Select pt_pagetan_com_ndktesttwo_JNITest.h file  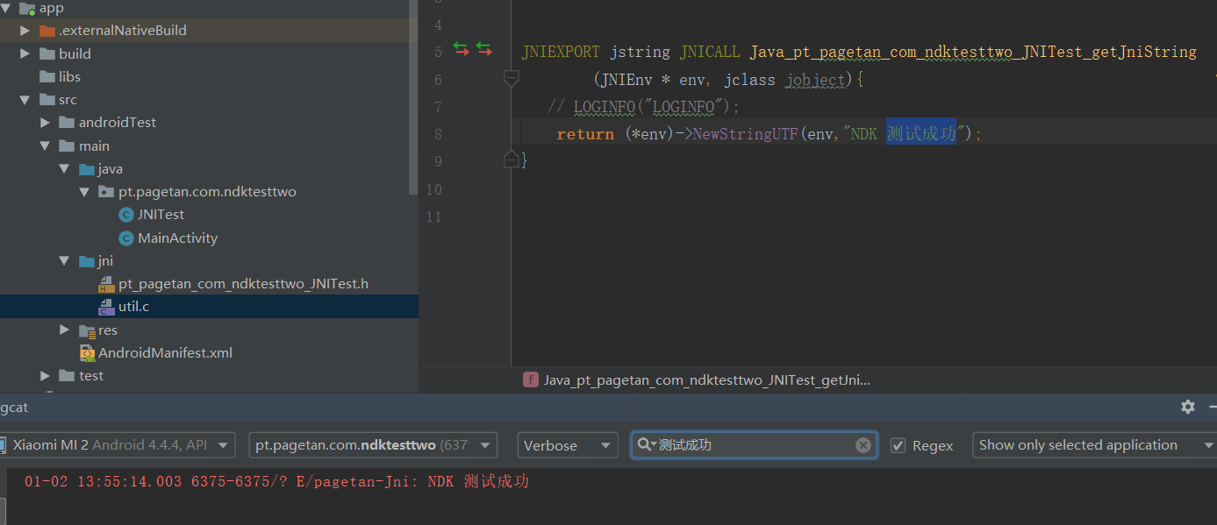pyautogui.click(x=243, y=284)
